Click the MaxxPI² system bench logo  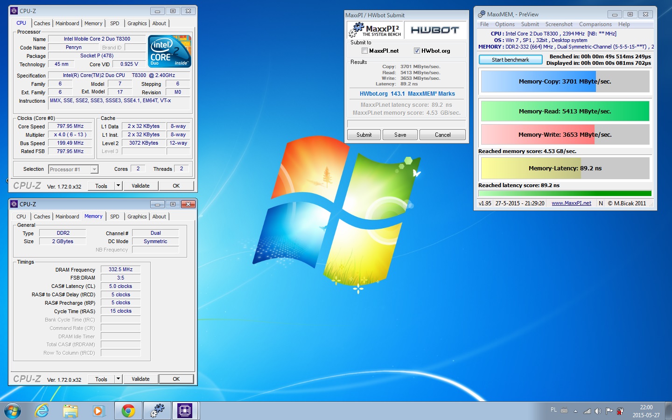pyautogui.click(x=375, y=30)
